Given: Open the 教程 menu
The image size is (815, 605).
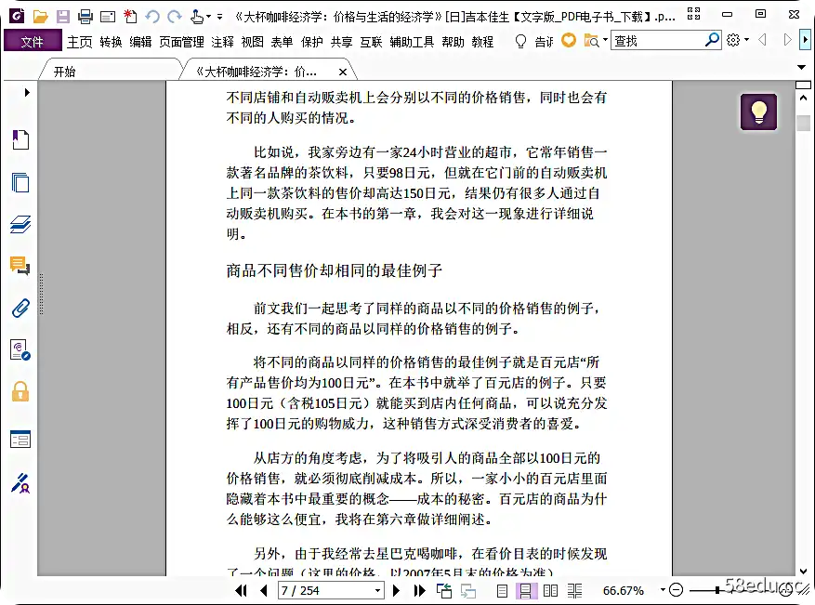Looking at the screenshot, I should pyautogui.click(x=482, y=42).
